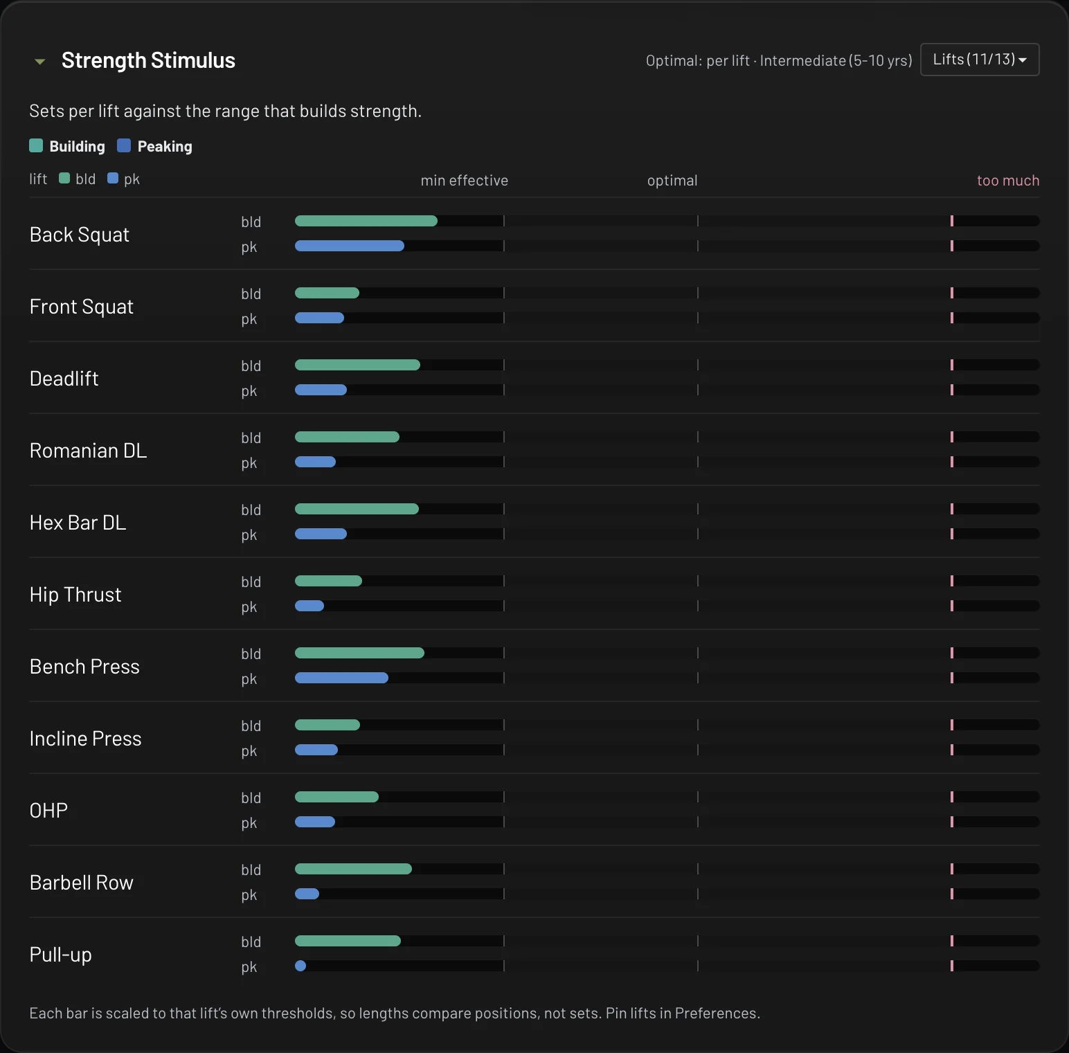Toggle the Peaking legend filter
The image size is (1069, 1053).
pyautogui.click(x=155, y=146)
